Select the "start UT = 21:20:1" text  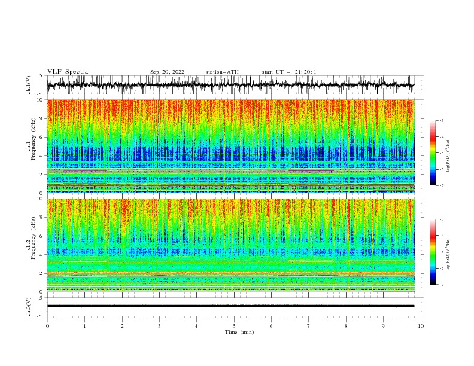(289, 72)
